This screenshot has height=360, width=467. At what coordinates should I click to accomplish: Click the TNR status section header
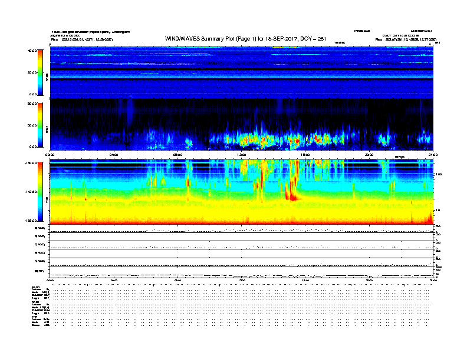pyautogui.click(x=34, y=316)
